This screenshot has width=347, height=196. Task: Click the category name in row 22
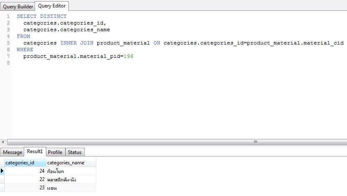coord(71,179)
